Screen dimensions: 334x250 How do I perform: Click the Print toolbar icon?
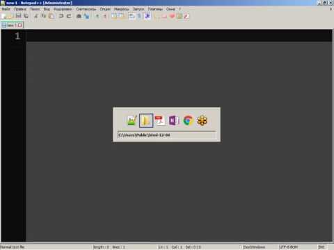(79, 16)
